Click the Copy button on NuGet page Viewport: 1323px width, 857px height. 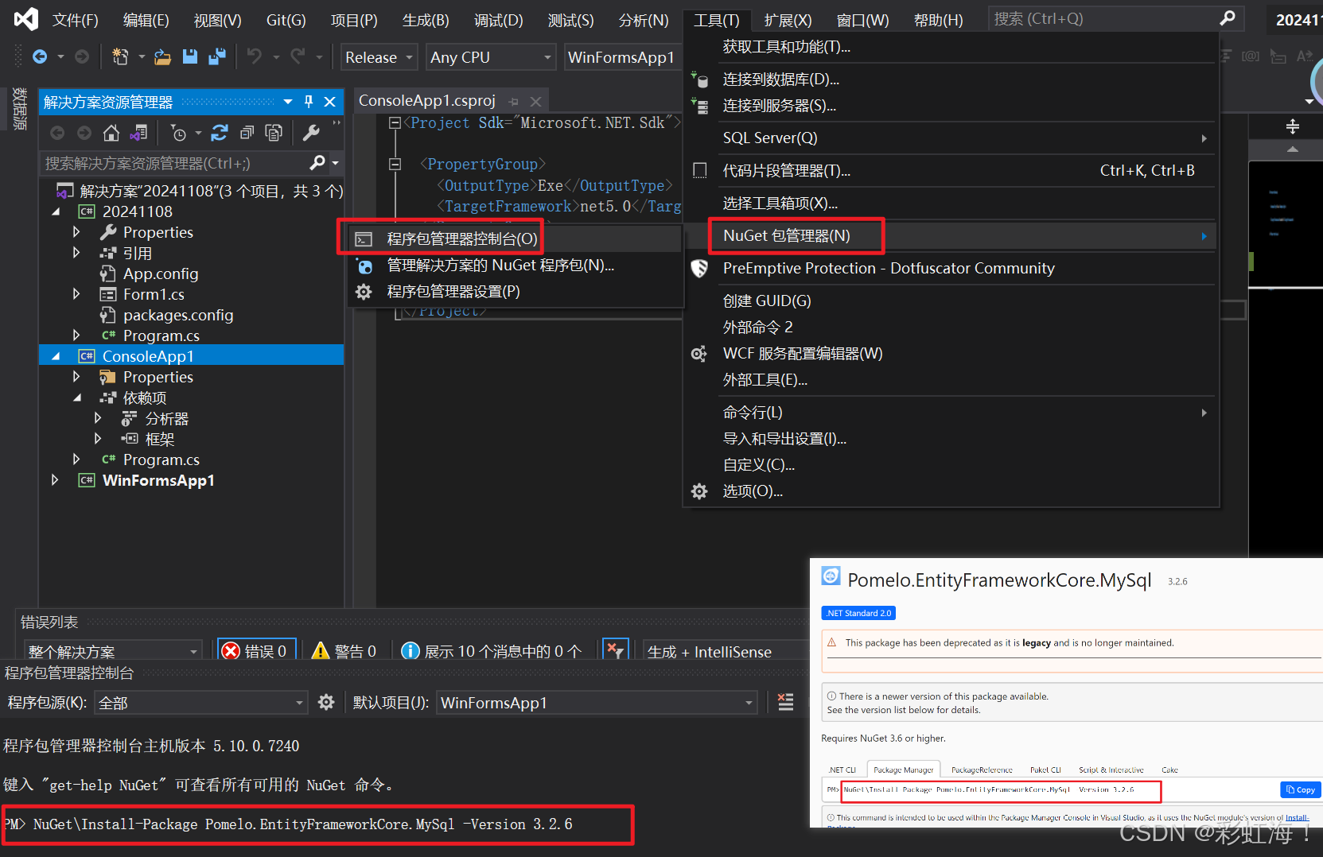(x=1300, y=789)
